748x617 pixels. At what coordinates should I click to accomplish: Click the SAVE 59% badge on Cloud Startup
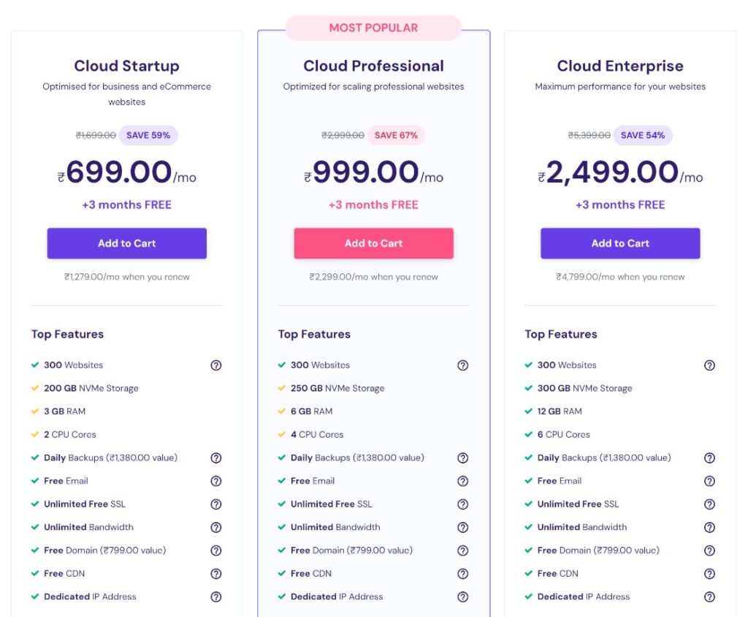click(x=148, y=135)
